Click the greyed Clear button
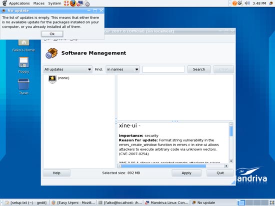The image size is (275, 206). (223, 69)
